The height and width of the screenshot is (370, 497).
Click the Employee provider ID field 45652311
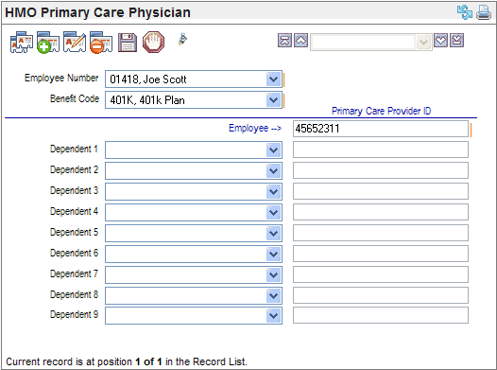point(381,129)
